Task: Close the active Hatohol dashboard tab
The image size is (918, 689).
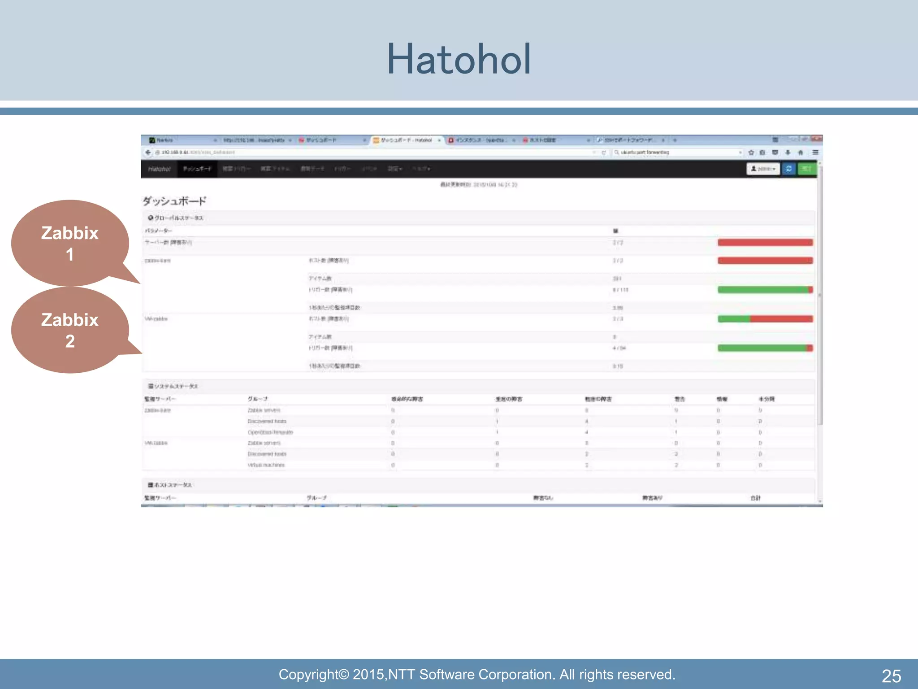Action: (x=439, y=140)
